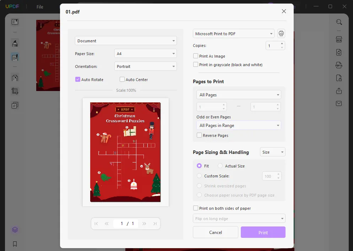353x251 pixels.
Task: Go to next page in print preview
Action: click(144, 224)
